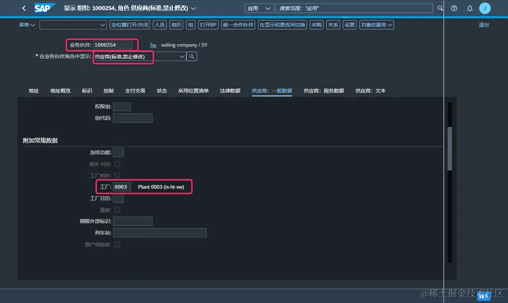Click the 打开BP button
The image size is (508, 303).
(208, 25)
